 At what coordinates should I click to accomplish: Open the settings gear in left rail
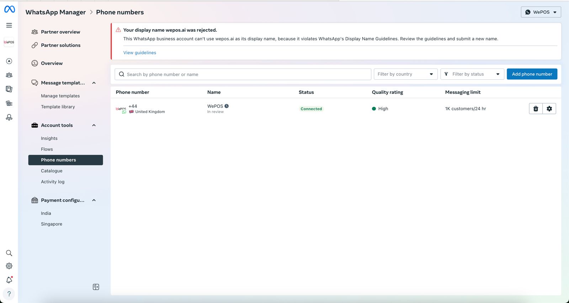coord(9,266)
